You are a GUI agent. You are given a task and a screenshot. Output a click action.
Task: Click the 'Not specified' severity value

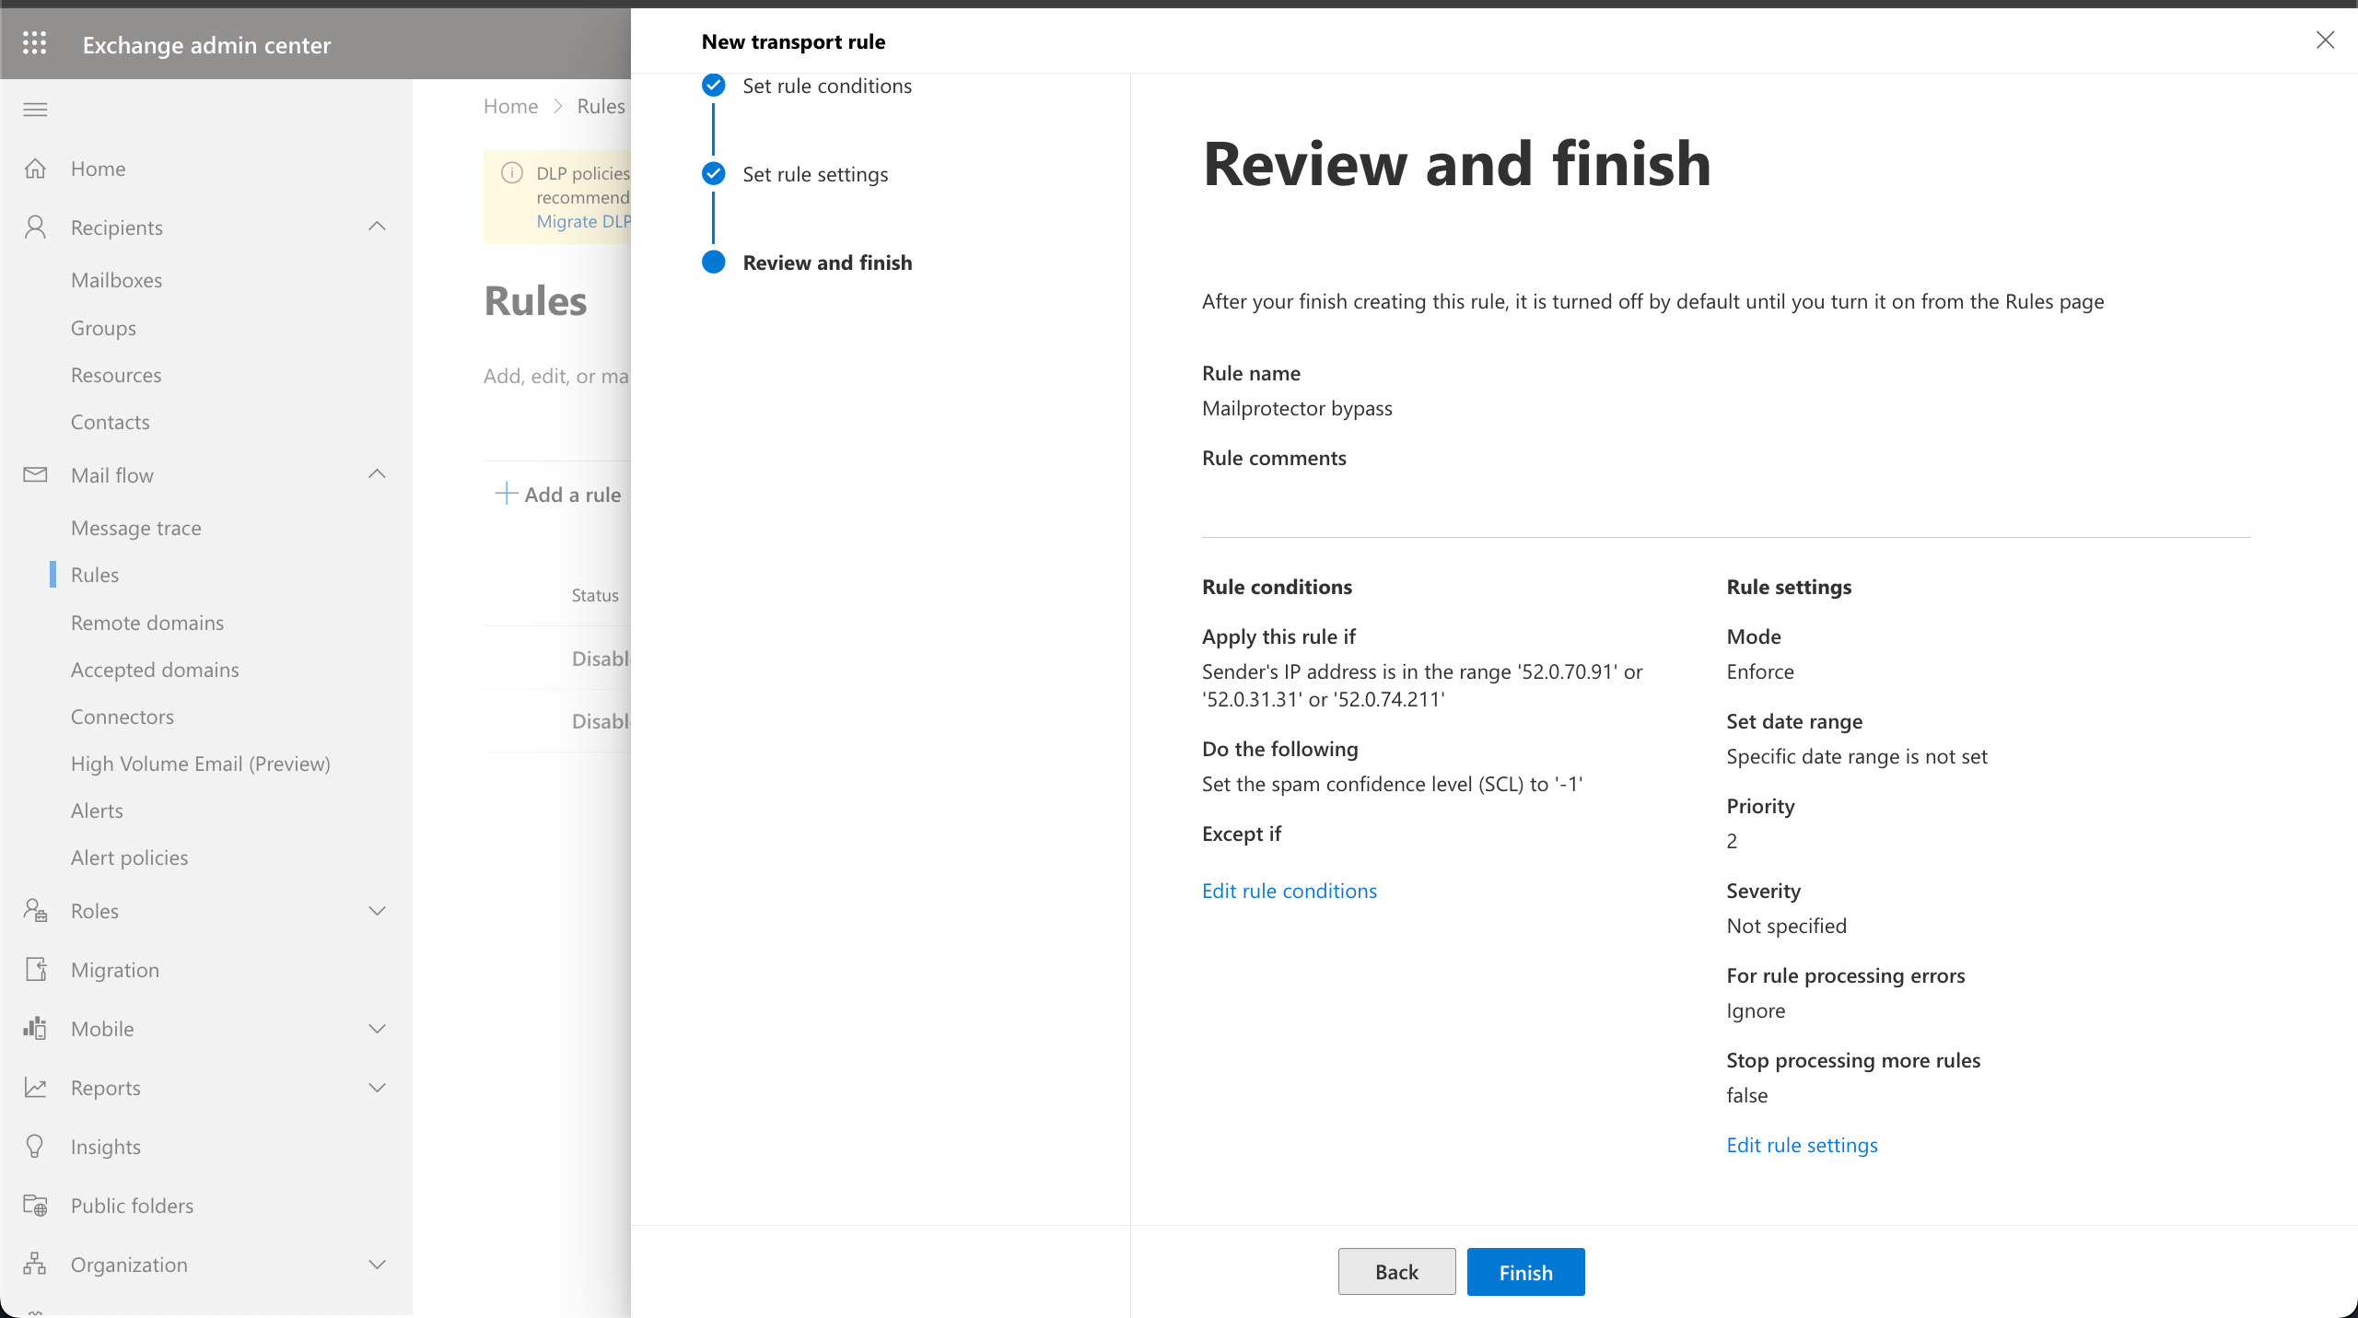1786,926
